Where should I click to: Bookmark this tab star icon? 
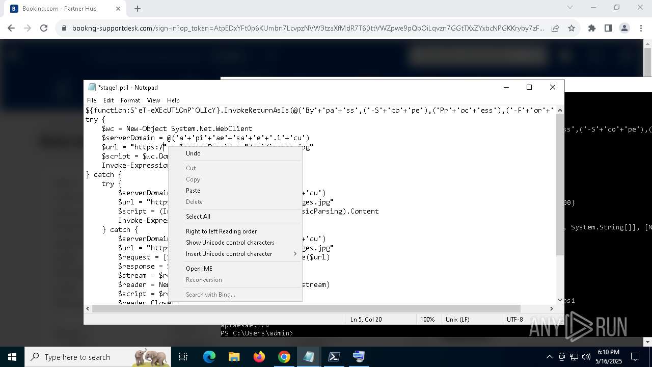point(572,29)
